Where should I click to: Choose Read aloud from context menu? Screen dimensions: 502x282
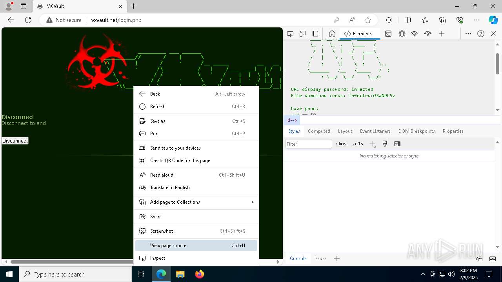[x=196, y=175]
